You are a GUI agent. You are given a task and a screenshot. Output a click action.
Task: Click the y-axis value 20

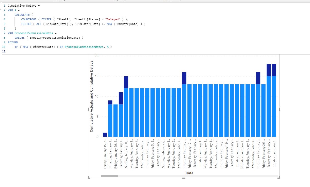[96, 56]
